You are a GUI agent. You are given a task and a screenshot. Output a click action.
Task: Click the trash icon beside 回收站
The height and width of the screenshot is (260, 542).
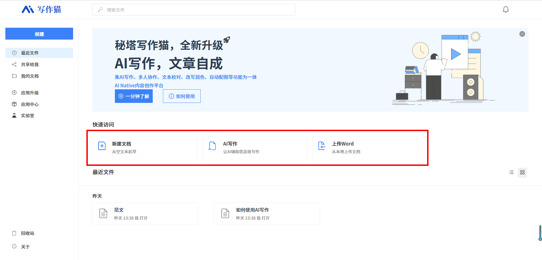tap(14, 233)
